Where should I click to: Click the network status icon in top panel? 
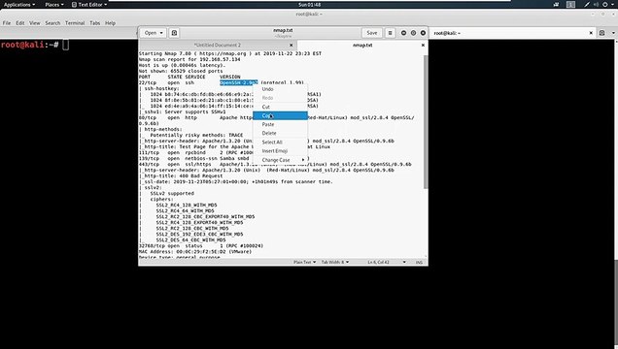[587, 5]
